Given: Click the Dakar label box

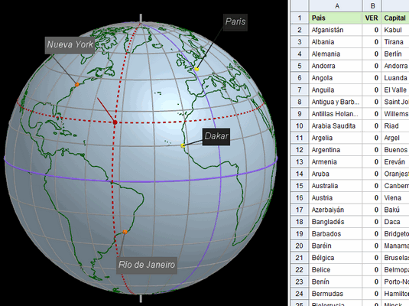Looking at the screenshot, I should [x=216, y=136].
